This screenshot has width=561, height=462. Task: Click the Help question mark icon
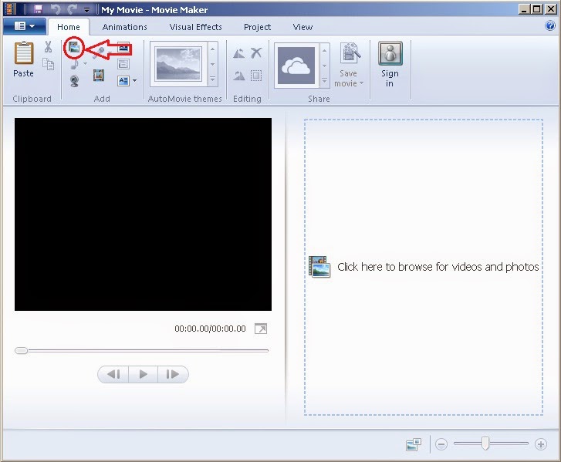coord(550,25)
